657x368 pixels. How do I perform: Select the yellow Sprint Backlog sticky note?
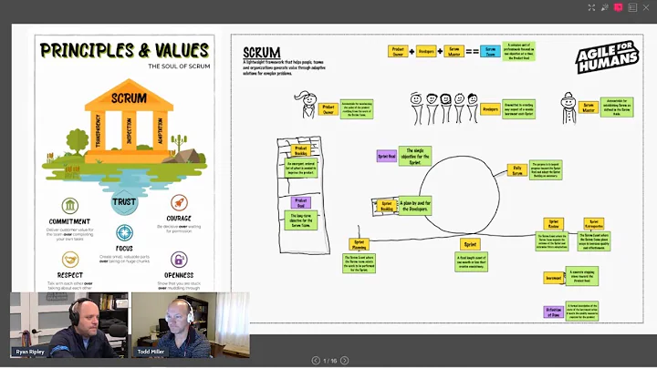386,206
